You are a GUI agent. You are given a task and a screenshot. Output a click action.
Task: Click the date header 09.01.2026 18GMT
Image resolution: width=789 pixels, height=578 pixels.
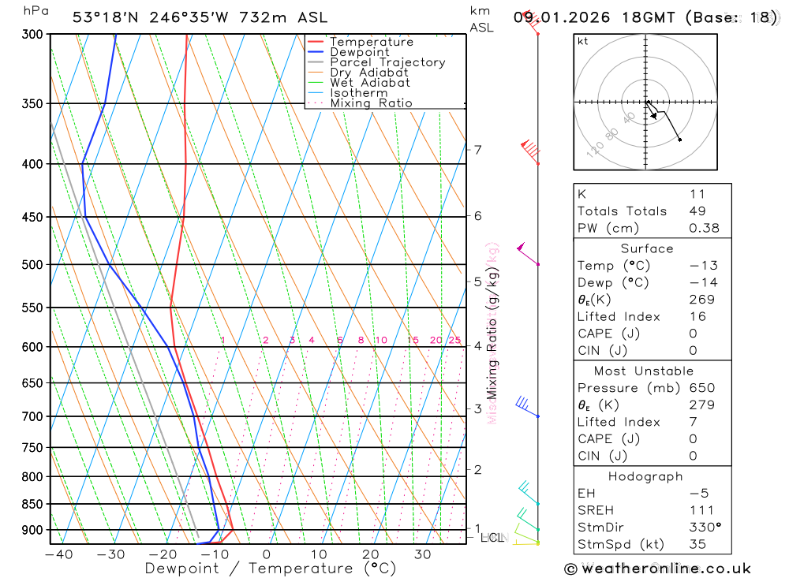[594, 17]
